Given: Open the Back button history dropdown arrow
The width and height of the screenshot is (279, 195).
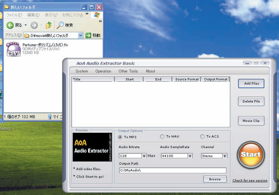Looking at the screenshot, I should click(x=26, y=25).
